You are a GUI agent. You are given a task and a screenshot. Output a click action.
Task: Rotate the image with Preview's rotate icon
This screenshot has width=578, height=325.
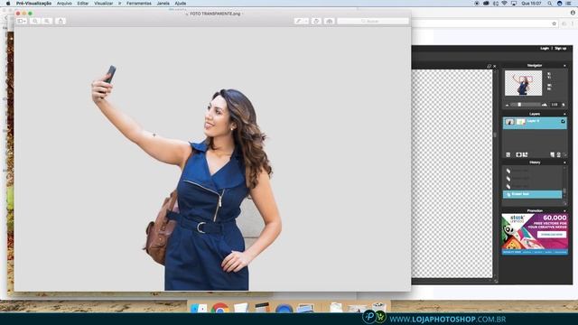316,22
